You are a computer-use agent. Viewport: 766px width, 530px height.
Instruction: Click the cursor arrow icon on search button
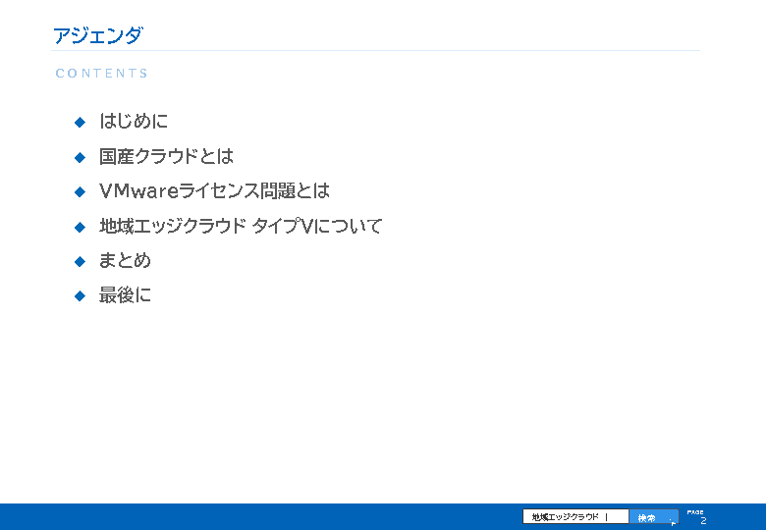point(673,522)
